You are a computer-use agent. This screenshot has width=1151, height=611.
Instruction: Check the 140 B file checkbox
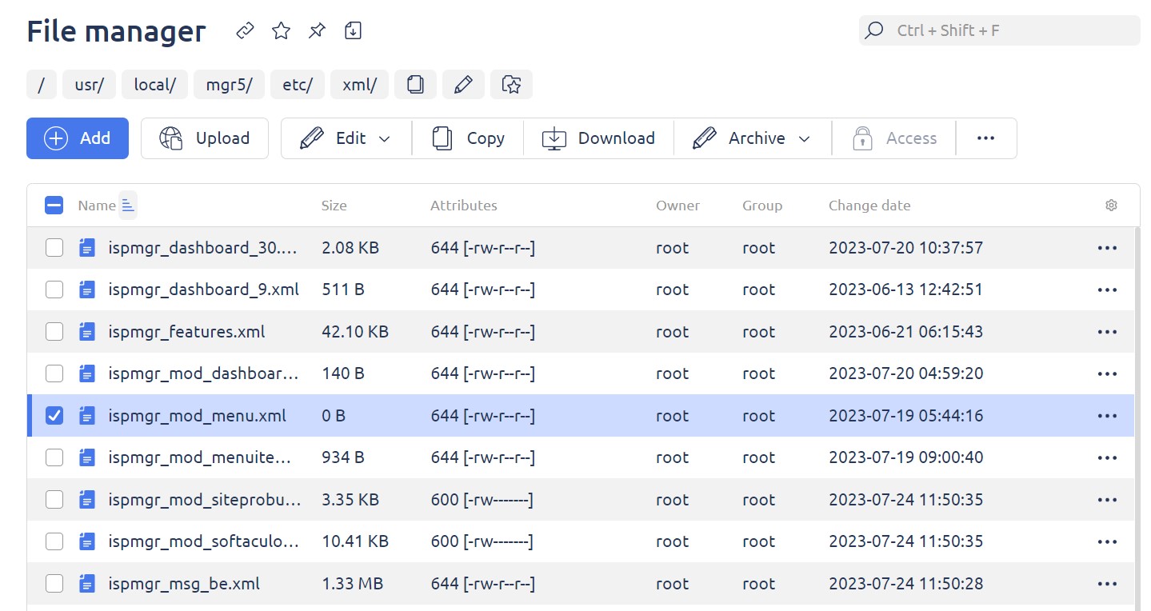click(x=54, y=373)
